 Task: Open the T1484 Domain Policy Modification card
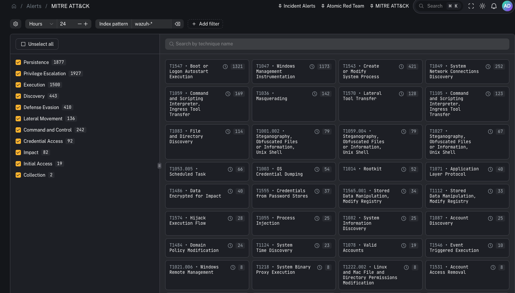pyautogui.click(x=207, y=248)
